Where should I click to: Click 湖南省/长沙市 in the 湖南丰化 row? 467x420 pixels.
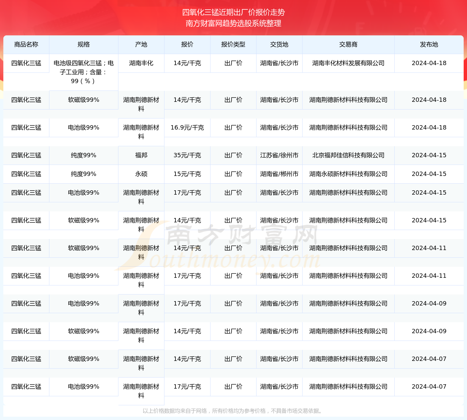coord(279,63)
